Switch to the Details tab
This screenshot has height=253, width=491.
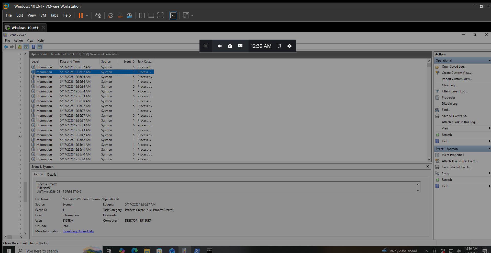point(52,175)
